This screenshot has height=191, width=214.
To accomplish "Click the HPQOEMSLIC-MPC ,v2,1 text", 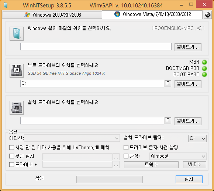I will (x=178, y=29).
